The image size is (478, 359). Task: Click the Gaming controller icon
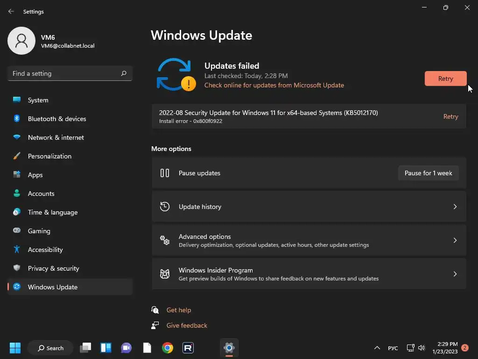click(x=17, y=230)
